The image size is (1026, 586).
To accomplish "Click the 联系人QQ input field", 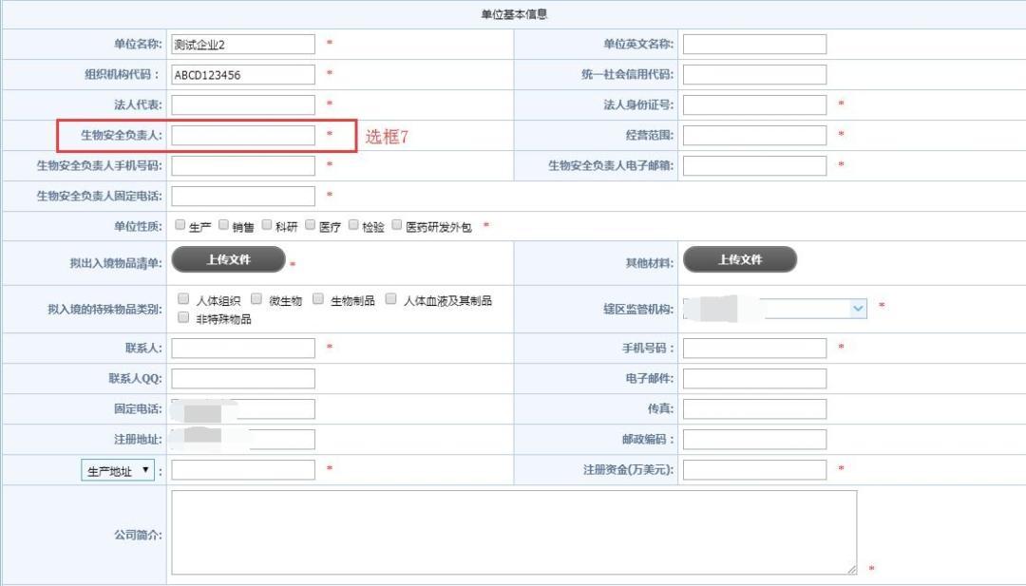I will [242, 378].
